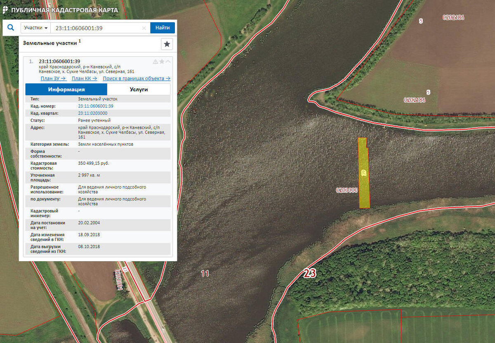Screen dimensions: 495x343
Task: Add result to favorites via small star
Action: (162, 62)
